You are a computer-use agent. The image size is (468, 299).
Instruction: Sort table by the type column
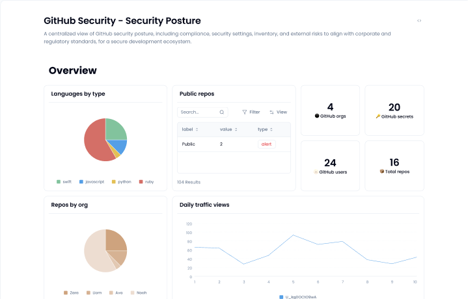tap(264, 129)
